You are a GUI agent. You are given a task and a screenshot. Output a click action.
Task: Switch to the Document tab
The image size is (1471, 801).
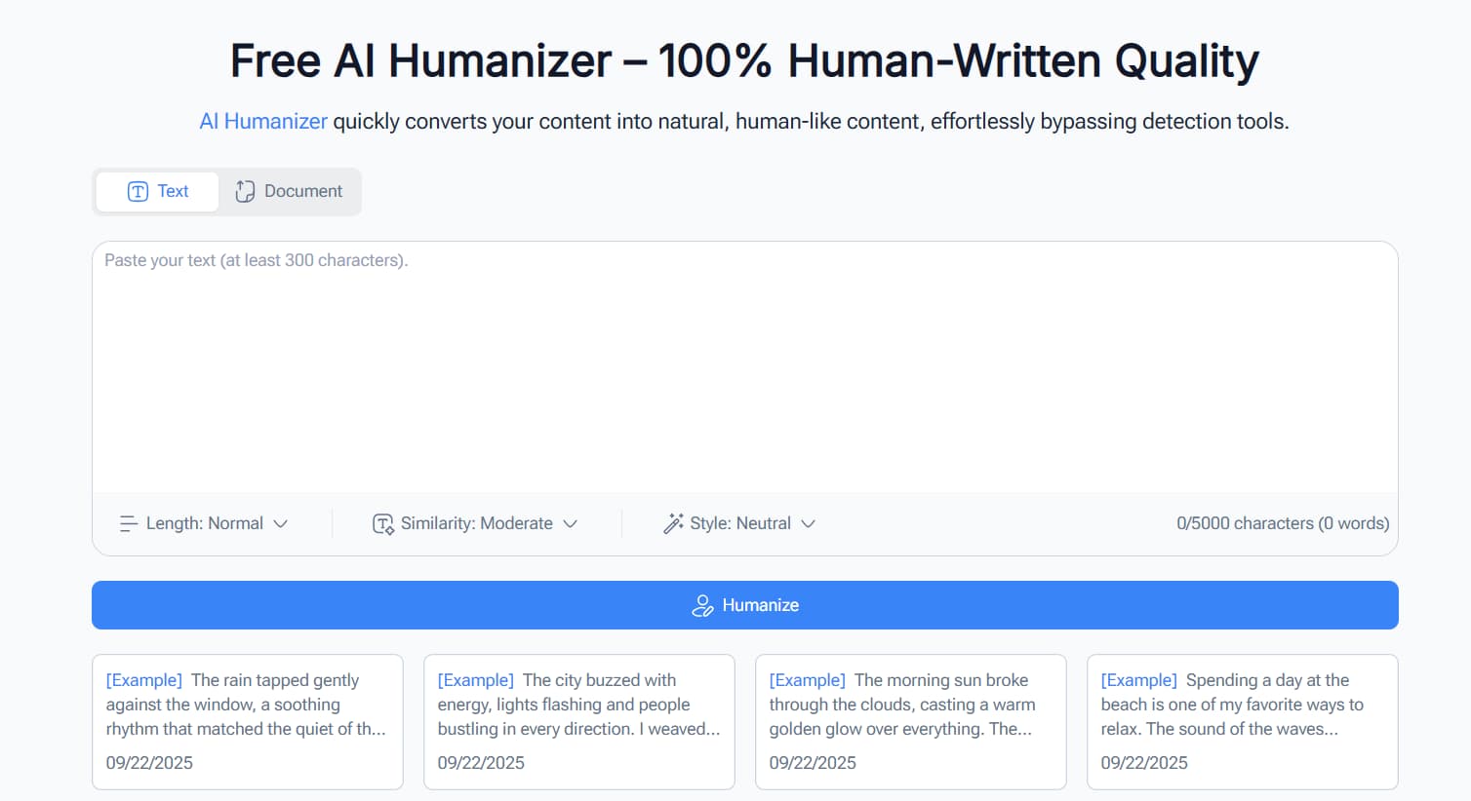(290, 191)
